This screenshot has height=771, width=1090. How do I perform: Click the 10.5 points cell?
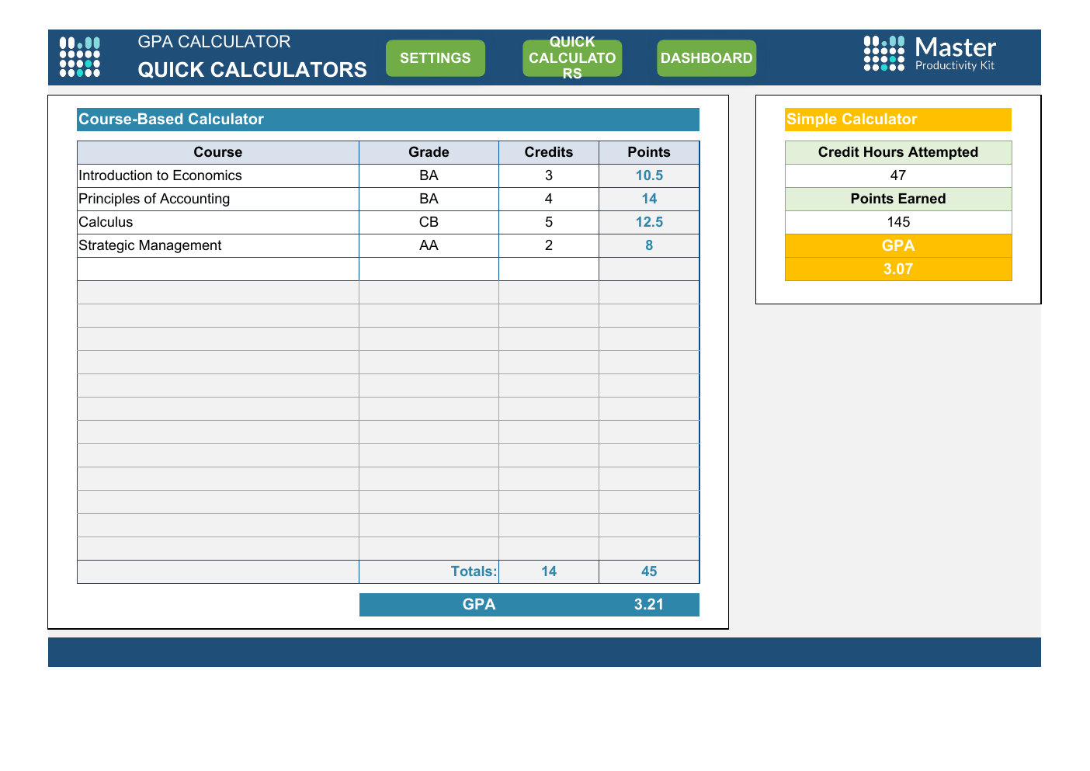click(649, 175)
